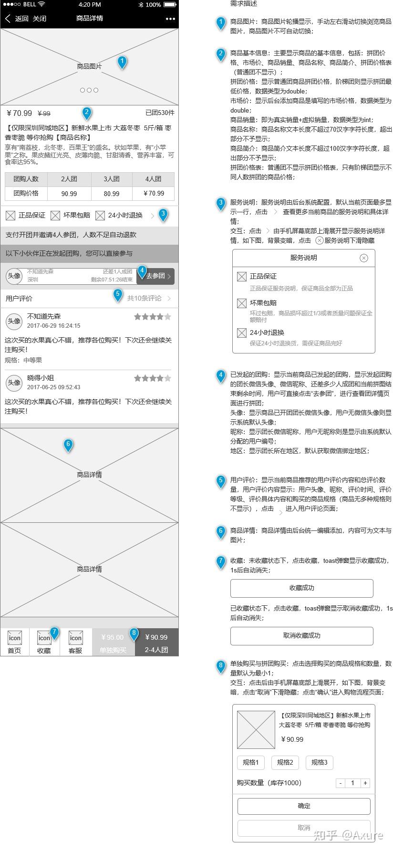Select 规格1 specification option
Image resolution: width=393 pixels, height=851 pixels.
click(251, 762)
